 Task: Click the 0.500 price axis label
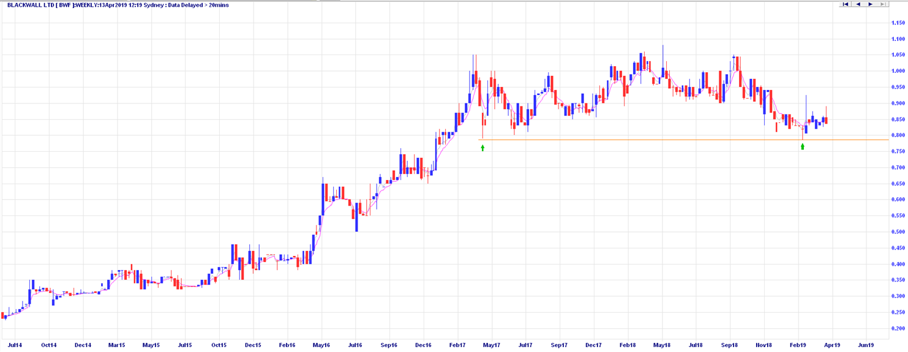click(898, 232)
